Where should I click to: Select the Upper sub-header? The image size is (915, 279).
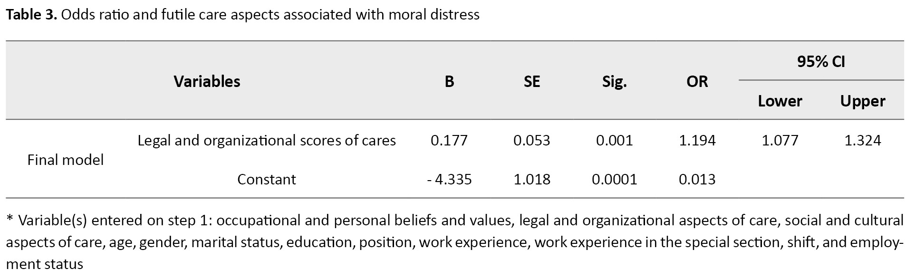point(862,101)
